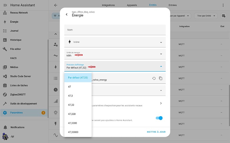Reset the entity ID with restore icon

154,78
